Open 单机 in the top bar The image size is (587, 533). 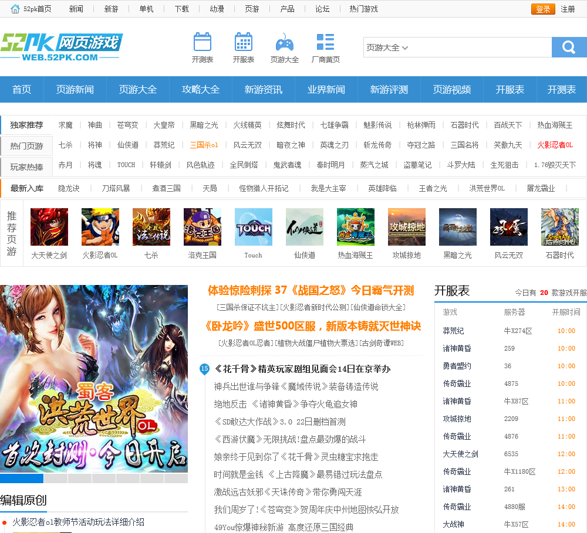click(146, 9)
